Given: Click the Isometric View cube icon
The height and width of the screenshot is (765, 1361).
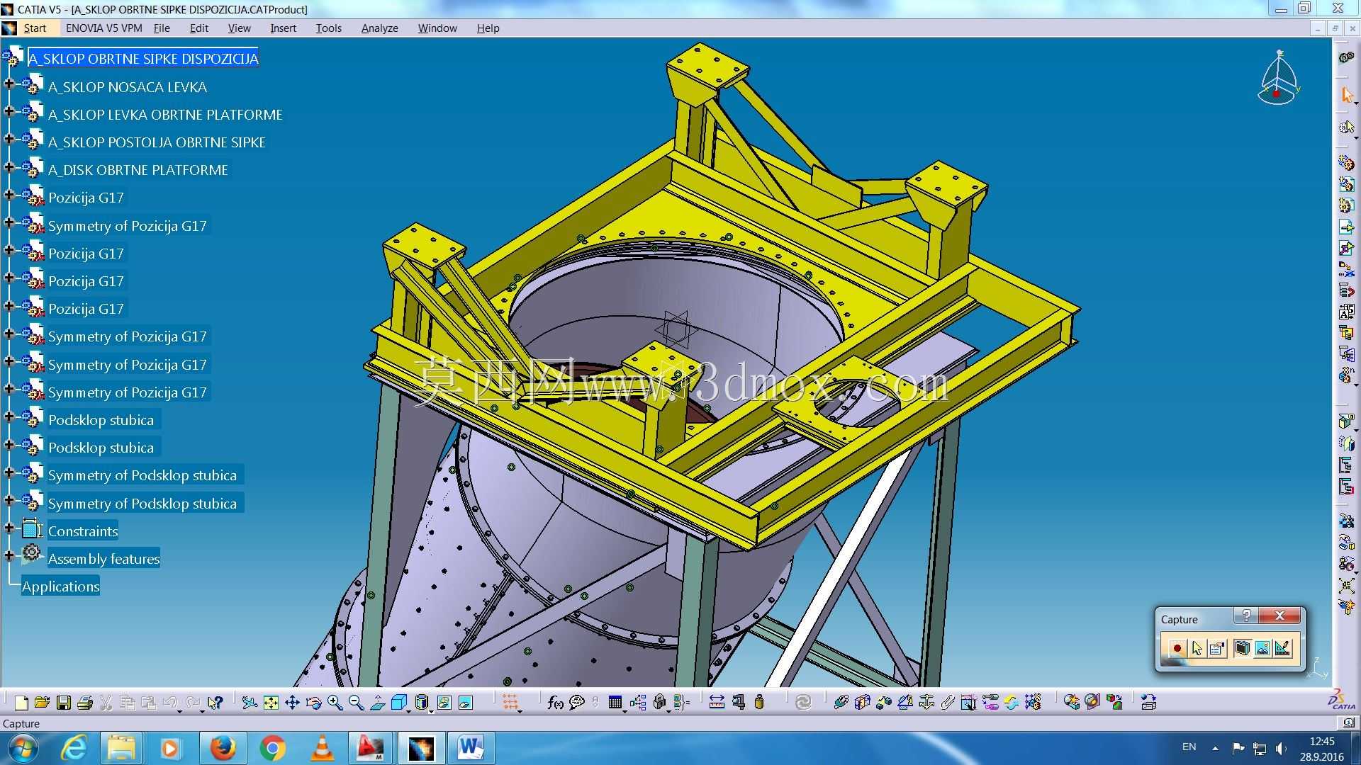Looking at the screenshot, I should [x=399, y=703].
